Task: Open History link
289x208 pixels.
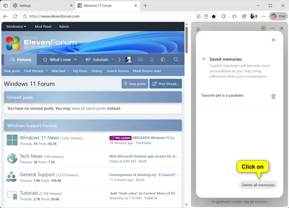Action: pyautogui.click(x=97, y=71)
